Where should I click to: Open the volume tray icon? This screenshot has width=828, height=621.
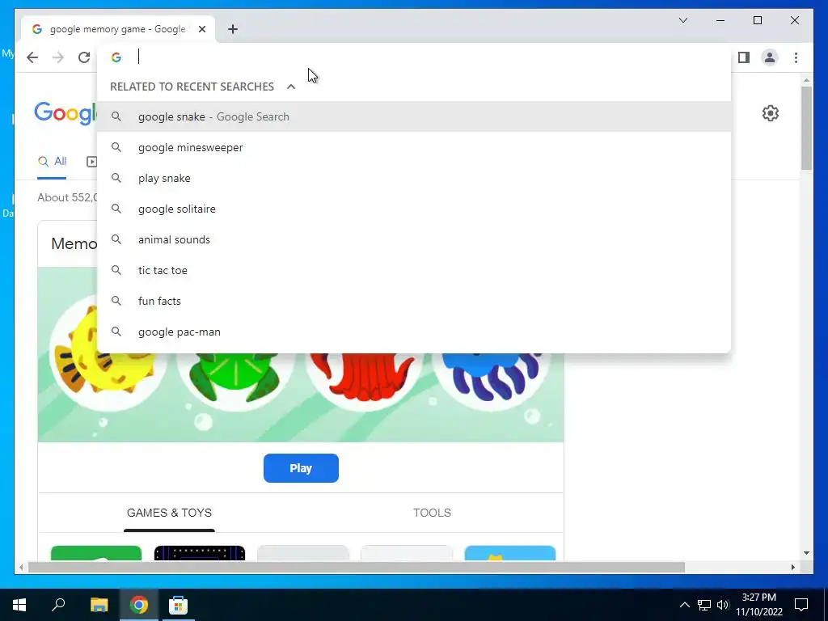point(723,605)
